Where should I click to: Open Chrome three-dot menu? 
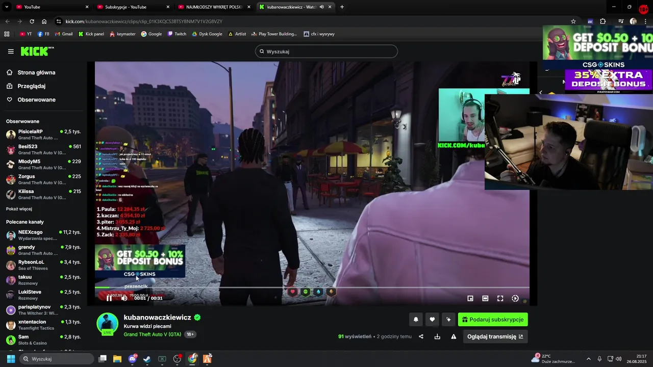[x=646, y=21]
